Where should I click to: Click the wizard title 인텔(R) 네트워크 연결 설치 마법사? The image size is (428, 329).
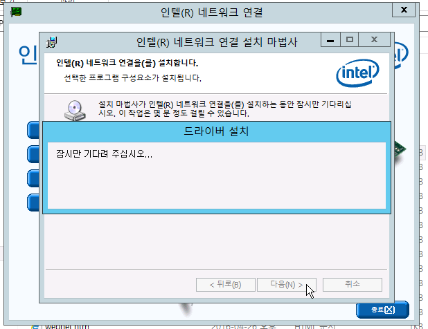[x=217, y=42]
